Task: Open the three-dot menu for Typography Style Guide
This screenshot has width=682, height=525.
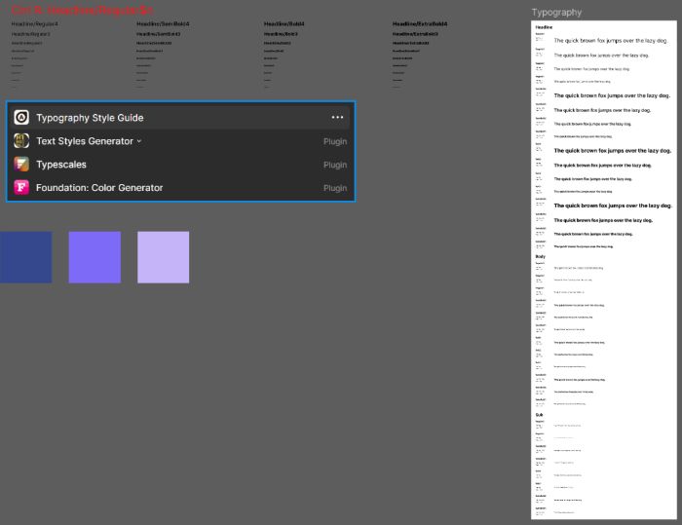Action: 337,118
